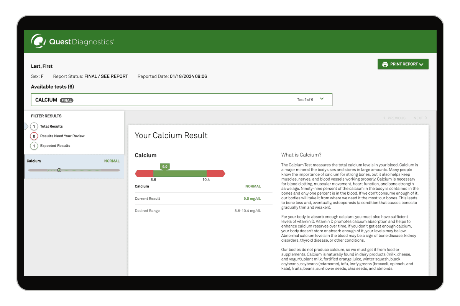Click the 9.0 mg/dL current result value
Viewport: 460px width, 306px height.
[252, 199]
